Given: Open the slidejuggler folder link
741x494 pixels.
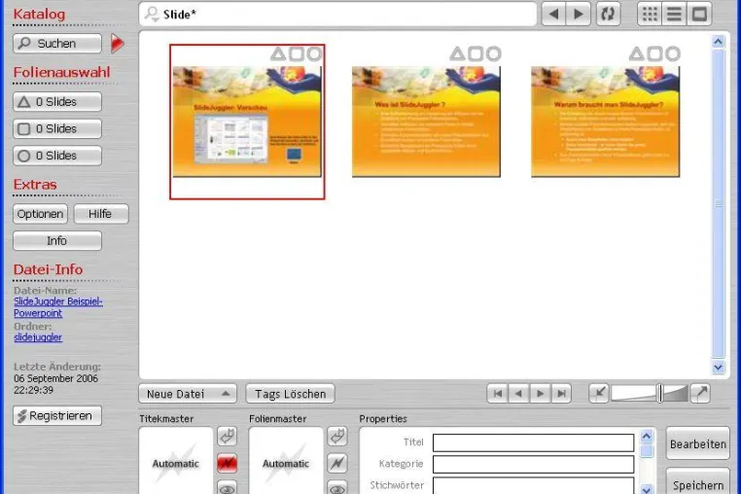Looking at the screenshot, I should 38,337.
